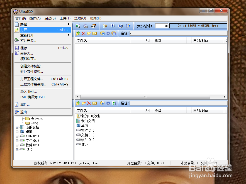
Task: Expand the 文档 (D:) tree node
Action: coord(17,141)
